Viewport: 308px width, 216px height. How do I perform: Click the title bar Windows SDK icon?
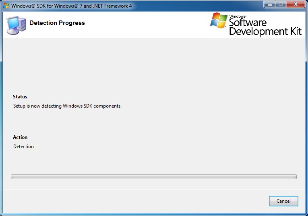tap(6, 6)
